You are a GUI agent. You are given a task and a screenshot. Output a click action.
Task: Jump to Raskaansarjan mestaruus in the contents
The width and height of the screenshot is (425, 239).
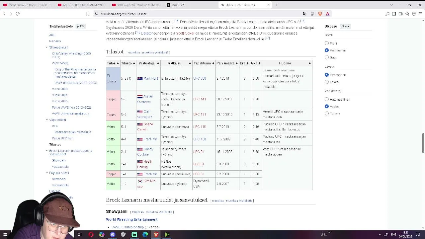pos(73,132)
